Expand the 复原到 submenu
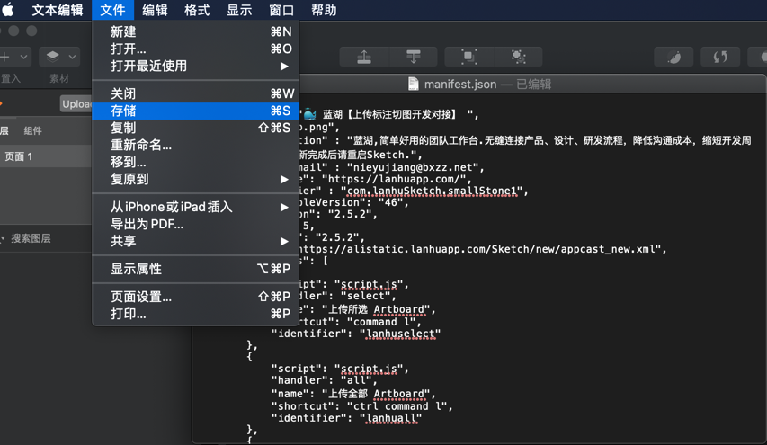The image size is (767, 445). coord(195,179)
